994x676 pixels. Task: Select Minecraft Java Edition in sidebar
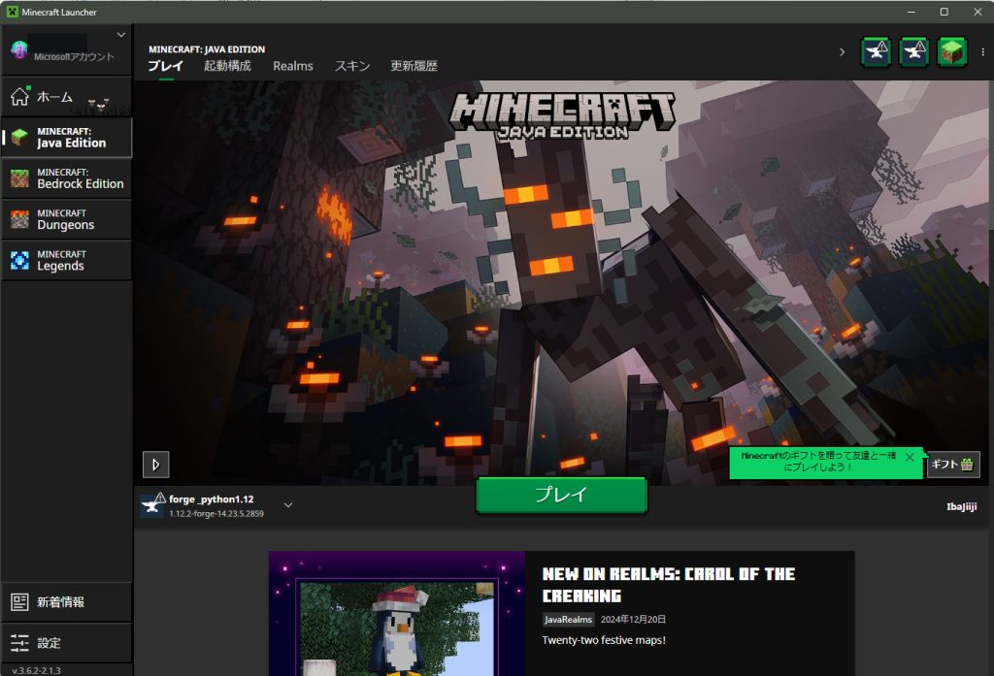67,138
